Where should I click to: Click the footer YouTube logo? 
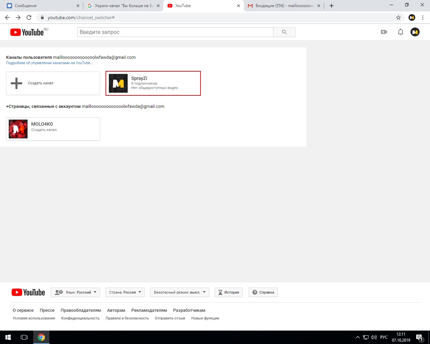pos(28,292)
